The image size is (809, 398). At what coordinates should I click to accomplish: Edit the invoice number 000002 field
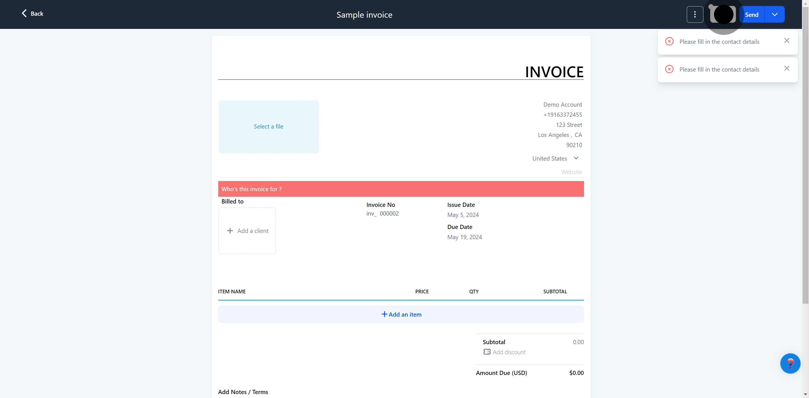click(x=389, y=213)
